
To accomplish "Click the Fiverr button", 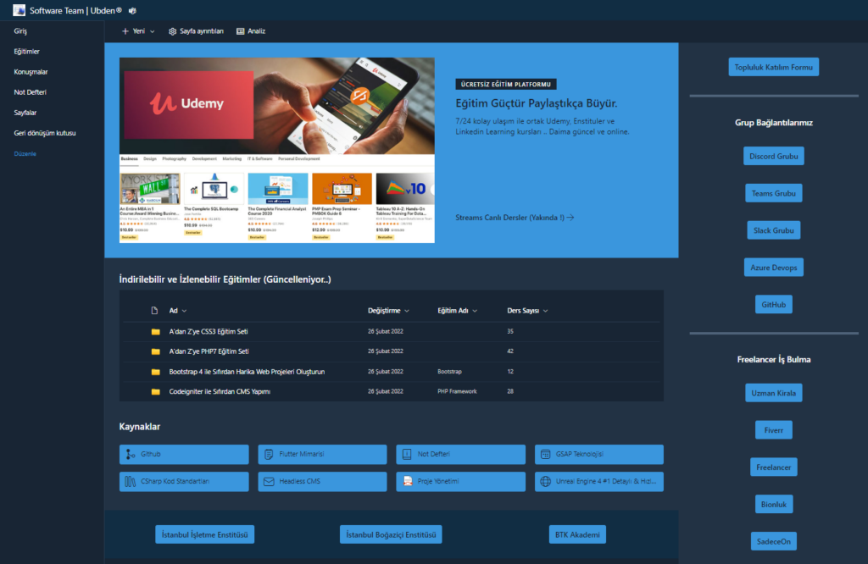I will tap(773, 429).
